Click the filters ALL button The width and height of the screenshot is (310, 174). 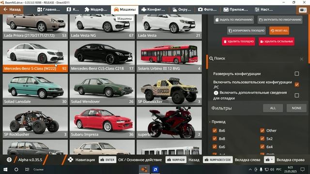point(273,108)
